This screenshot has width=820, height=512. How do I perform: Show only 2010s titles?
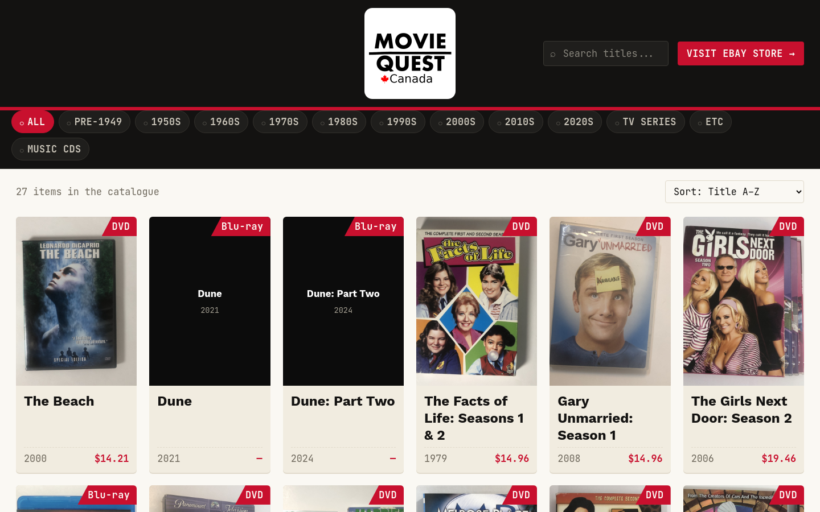click(x=516, y=122)
